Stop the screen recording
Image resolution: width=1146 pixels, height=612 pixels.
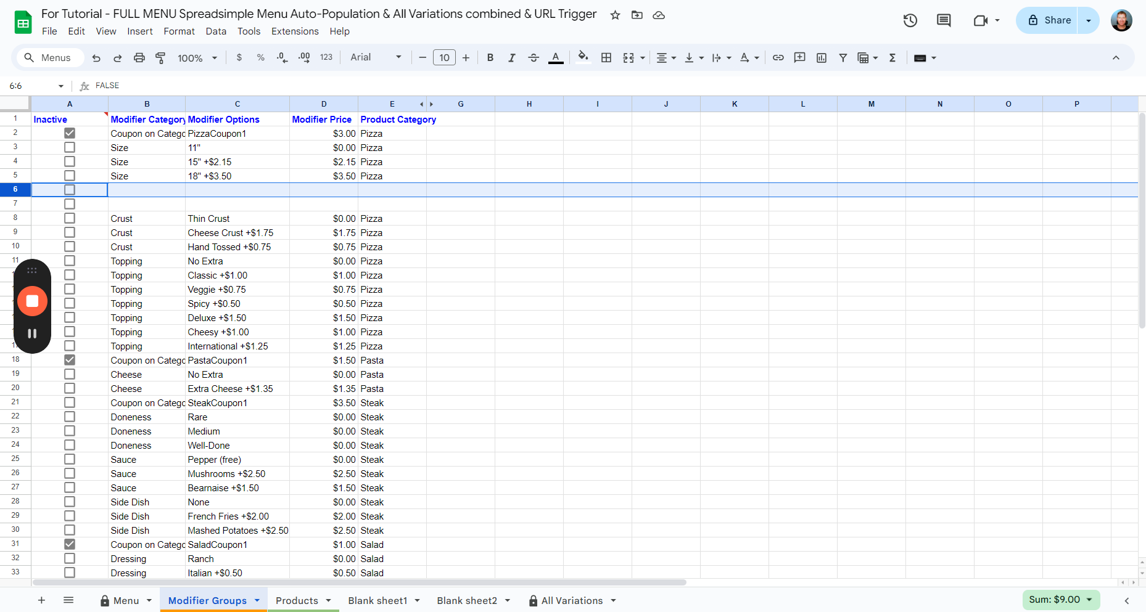pyautogui.click(x=32, y=301)
